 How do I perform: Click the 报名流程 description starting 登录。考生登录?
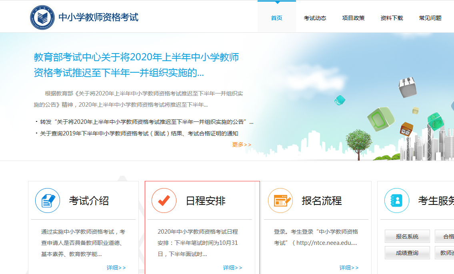click(316, 237)
